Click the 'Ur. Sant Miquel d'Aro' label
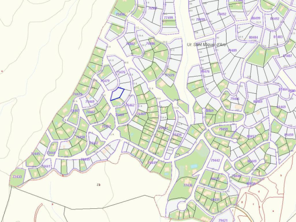Screen dimensions: 296x222 pos(206,45)
